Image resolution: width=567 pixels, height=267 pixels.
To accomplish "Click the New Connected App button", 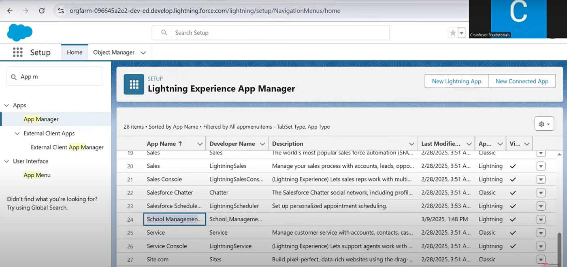I will [522, 81].
